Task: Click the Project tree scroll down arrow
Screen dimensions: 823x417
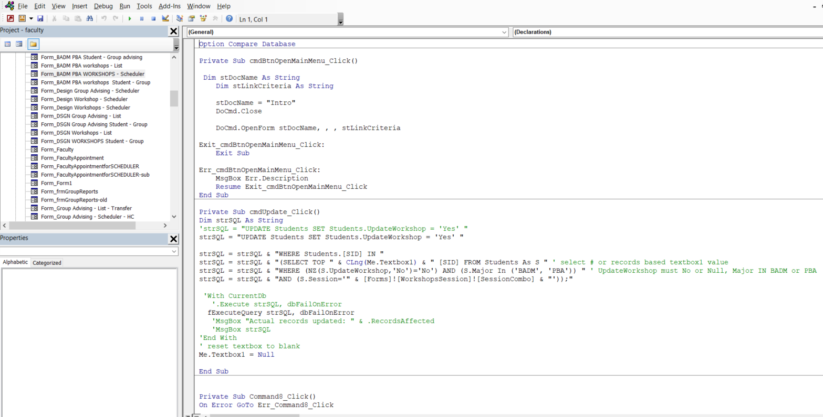Action: click(174, 217)
